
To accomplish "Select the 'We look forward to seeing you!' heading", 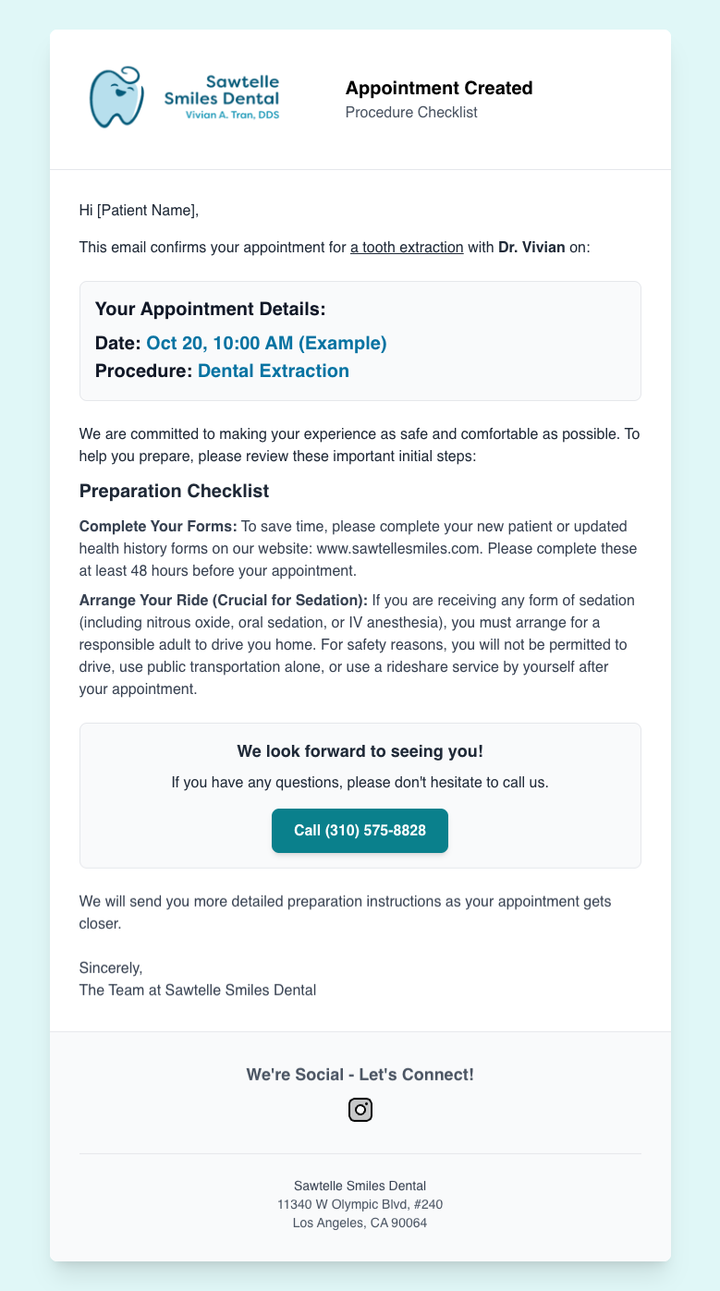I will pos(360,750).
